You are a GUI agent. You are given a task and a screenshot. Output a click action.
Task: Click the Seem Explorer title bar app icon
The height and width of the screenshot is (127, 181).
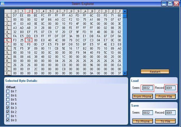tap(3, 3)
